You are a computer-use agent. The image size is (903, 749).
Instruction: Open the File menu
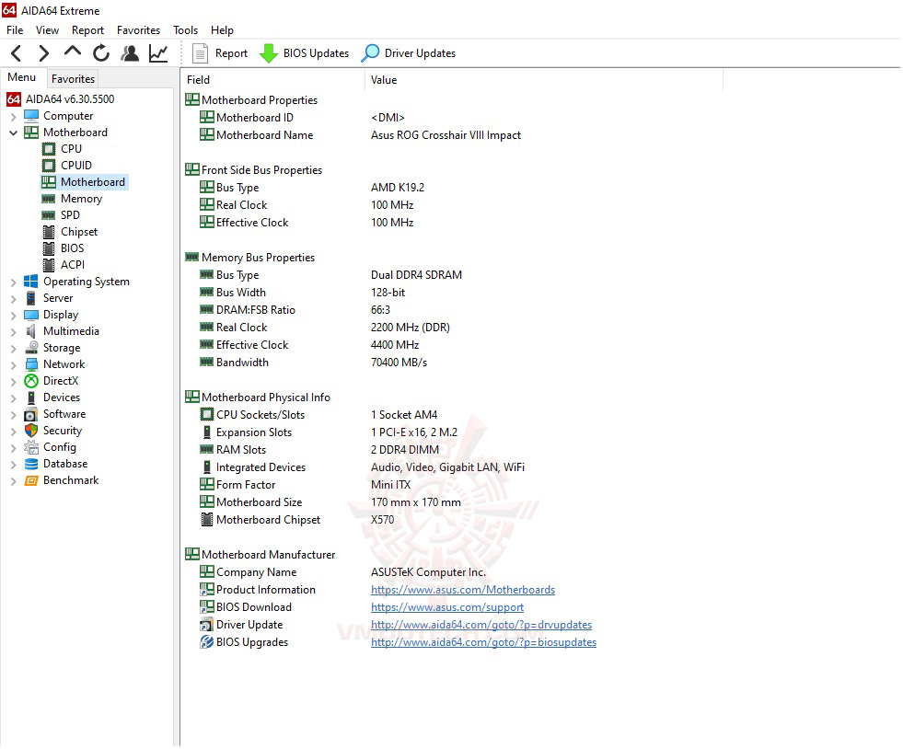[15, 30]
